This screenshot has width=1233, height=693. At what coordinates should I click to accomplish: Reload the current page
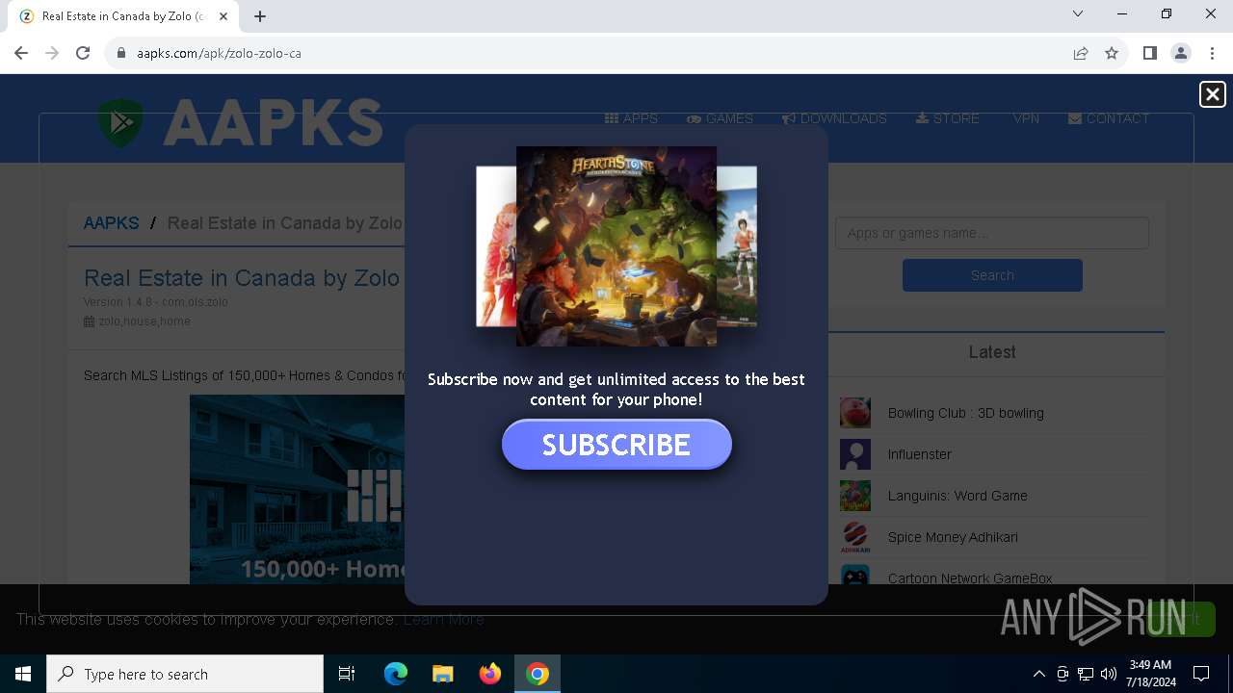[83, 53]
